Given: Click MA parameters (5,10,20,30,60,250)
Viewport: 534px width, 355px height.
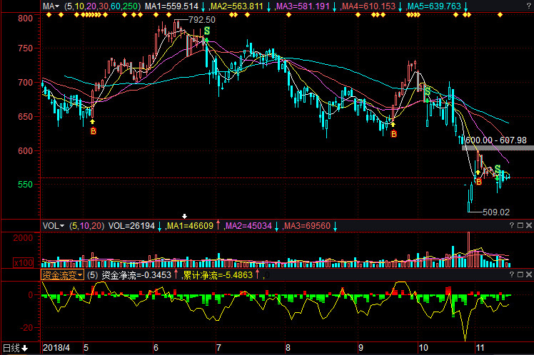Looking at the screenshot, I should [x=101, y=6].
